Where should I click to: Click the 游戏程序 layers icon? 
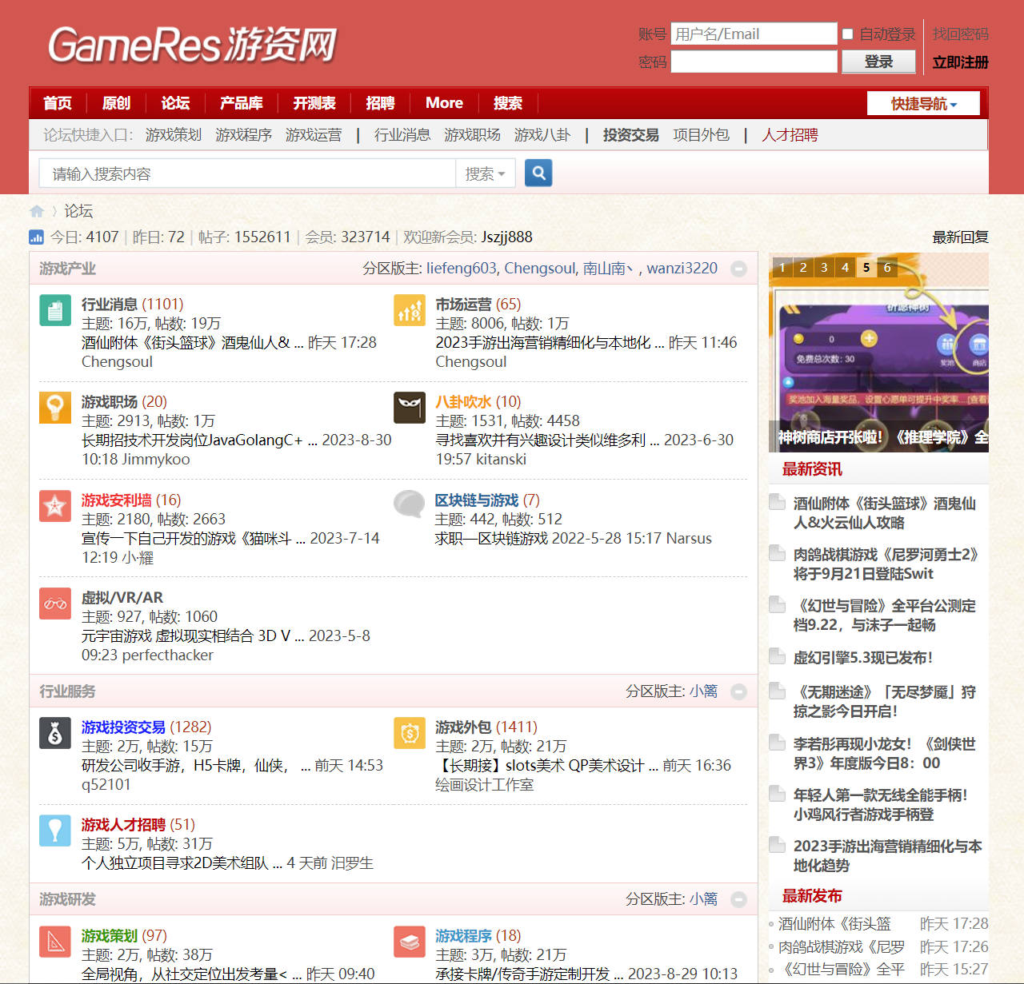[410, 942]
